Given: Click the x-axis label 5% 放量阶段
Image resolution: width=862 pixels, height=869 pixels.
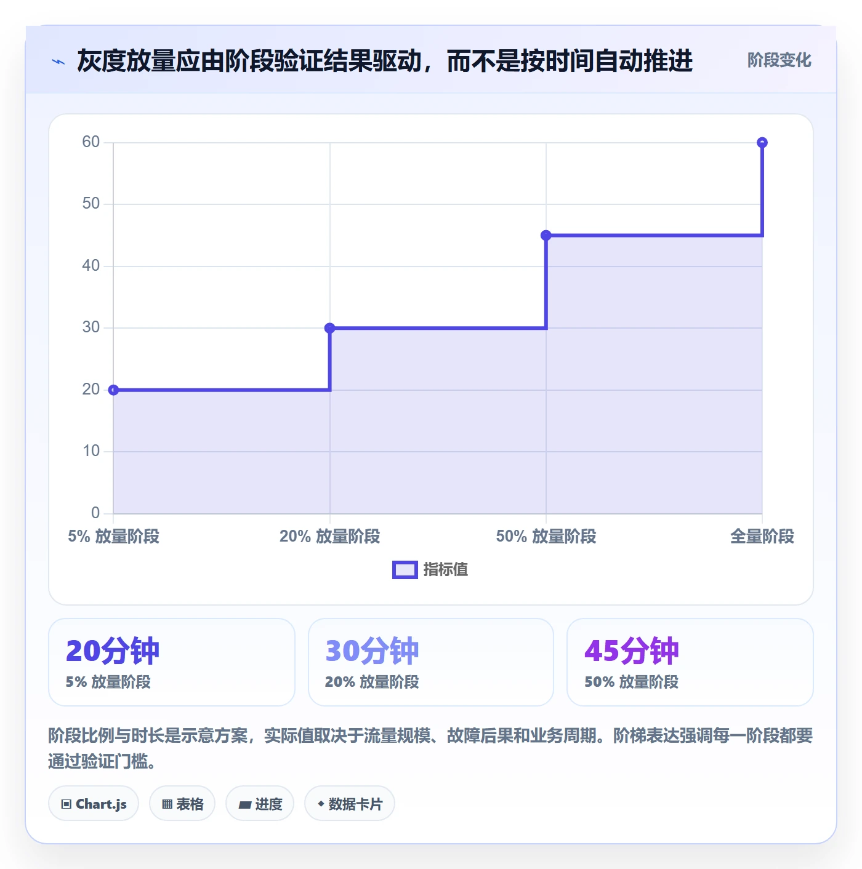Looking at the screenshot, I should (113, 537).
